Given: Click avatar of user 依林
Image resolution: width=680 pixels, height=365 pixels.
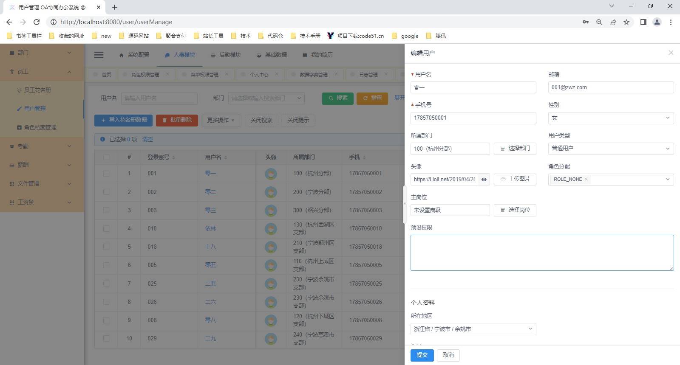Looking at the screenshot, I should point(271,229).
